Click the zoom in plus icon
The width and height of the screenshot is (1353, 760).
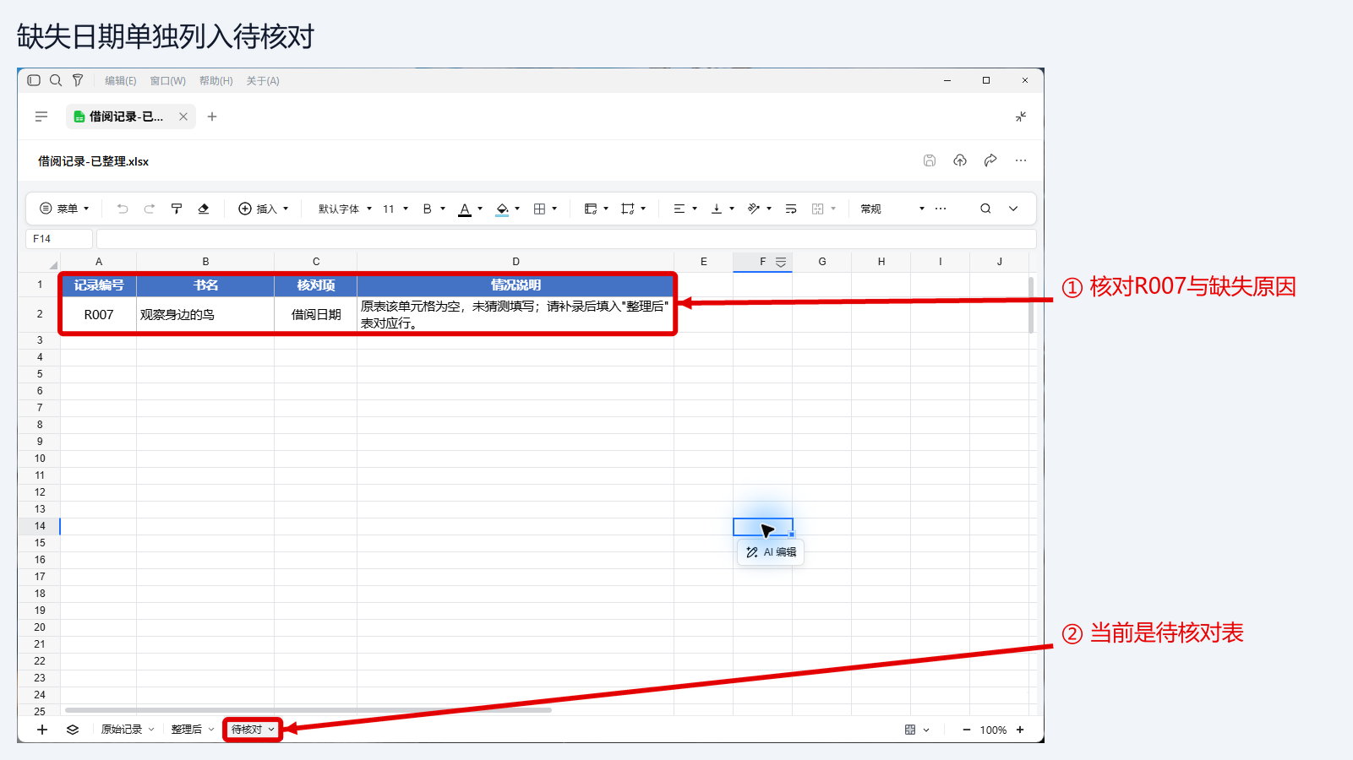tap(1020, 730)
